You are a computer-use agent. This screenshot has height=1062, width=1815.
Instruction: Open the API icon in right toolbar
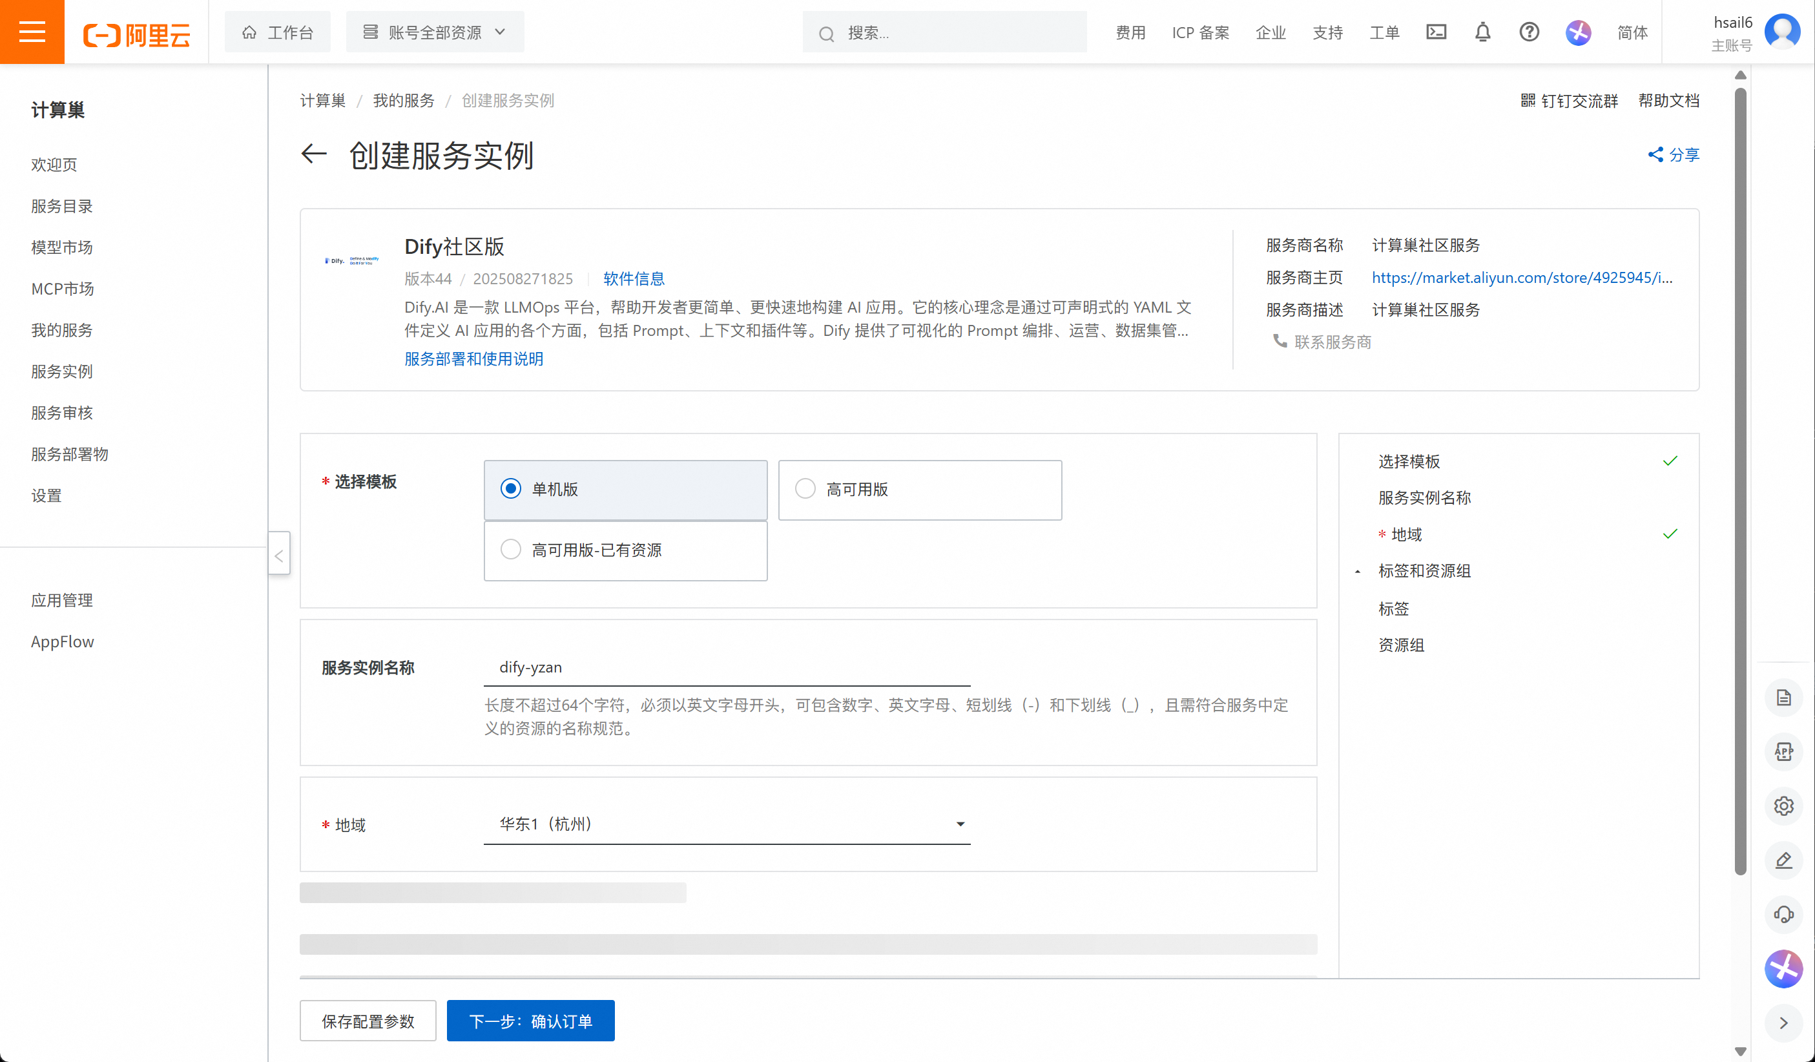1783,751
